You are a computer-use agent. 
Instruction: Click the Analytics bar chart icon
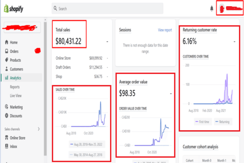coord(7,78)
